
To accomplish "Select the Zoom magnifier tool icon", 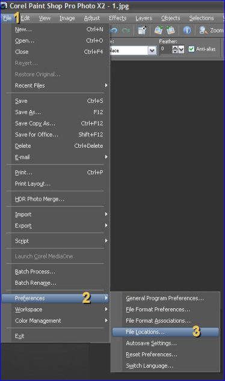I will (x=203, y=30).
